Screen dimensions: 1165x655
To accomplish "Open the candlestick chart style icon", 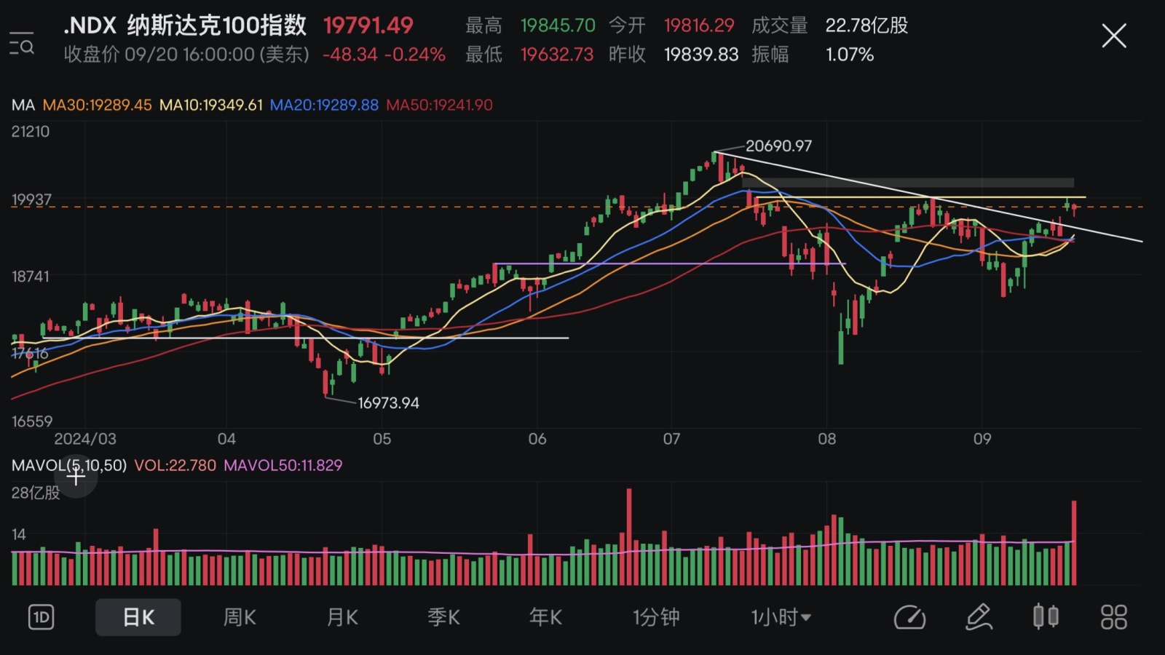I will pyautogui.click(x=1046, y=617).
